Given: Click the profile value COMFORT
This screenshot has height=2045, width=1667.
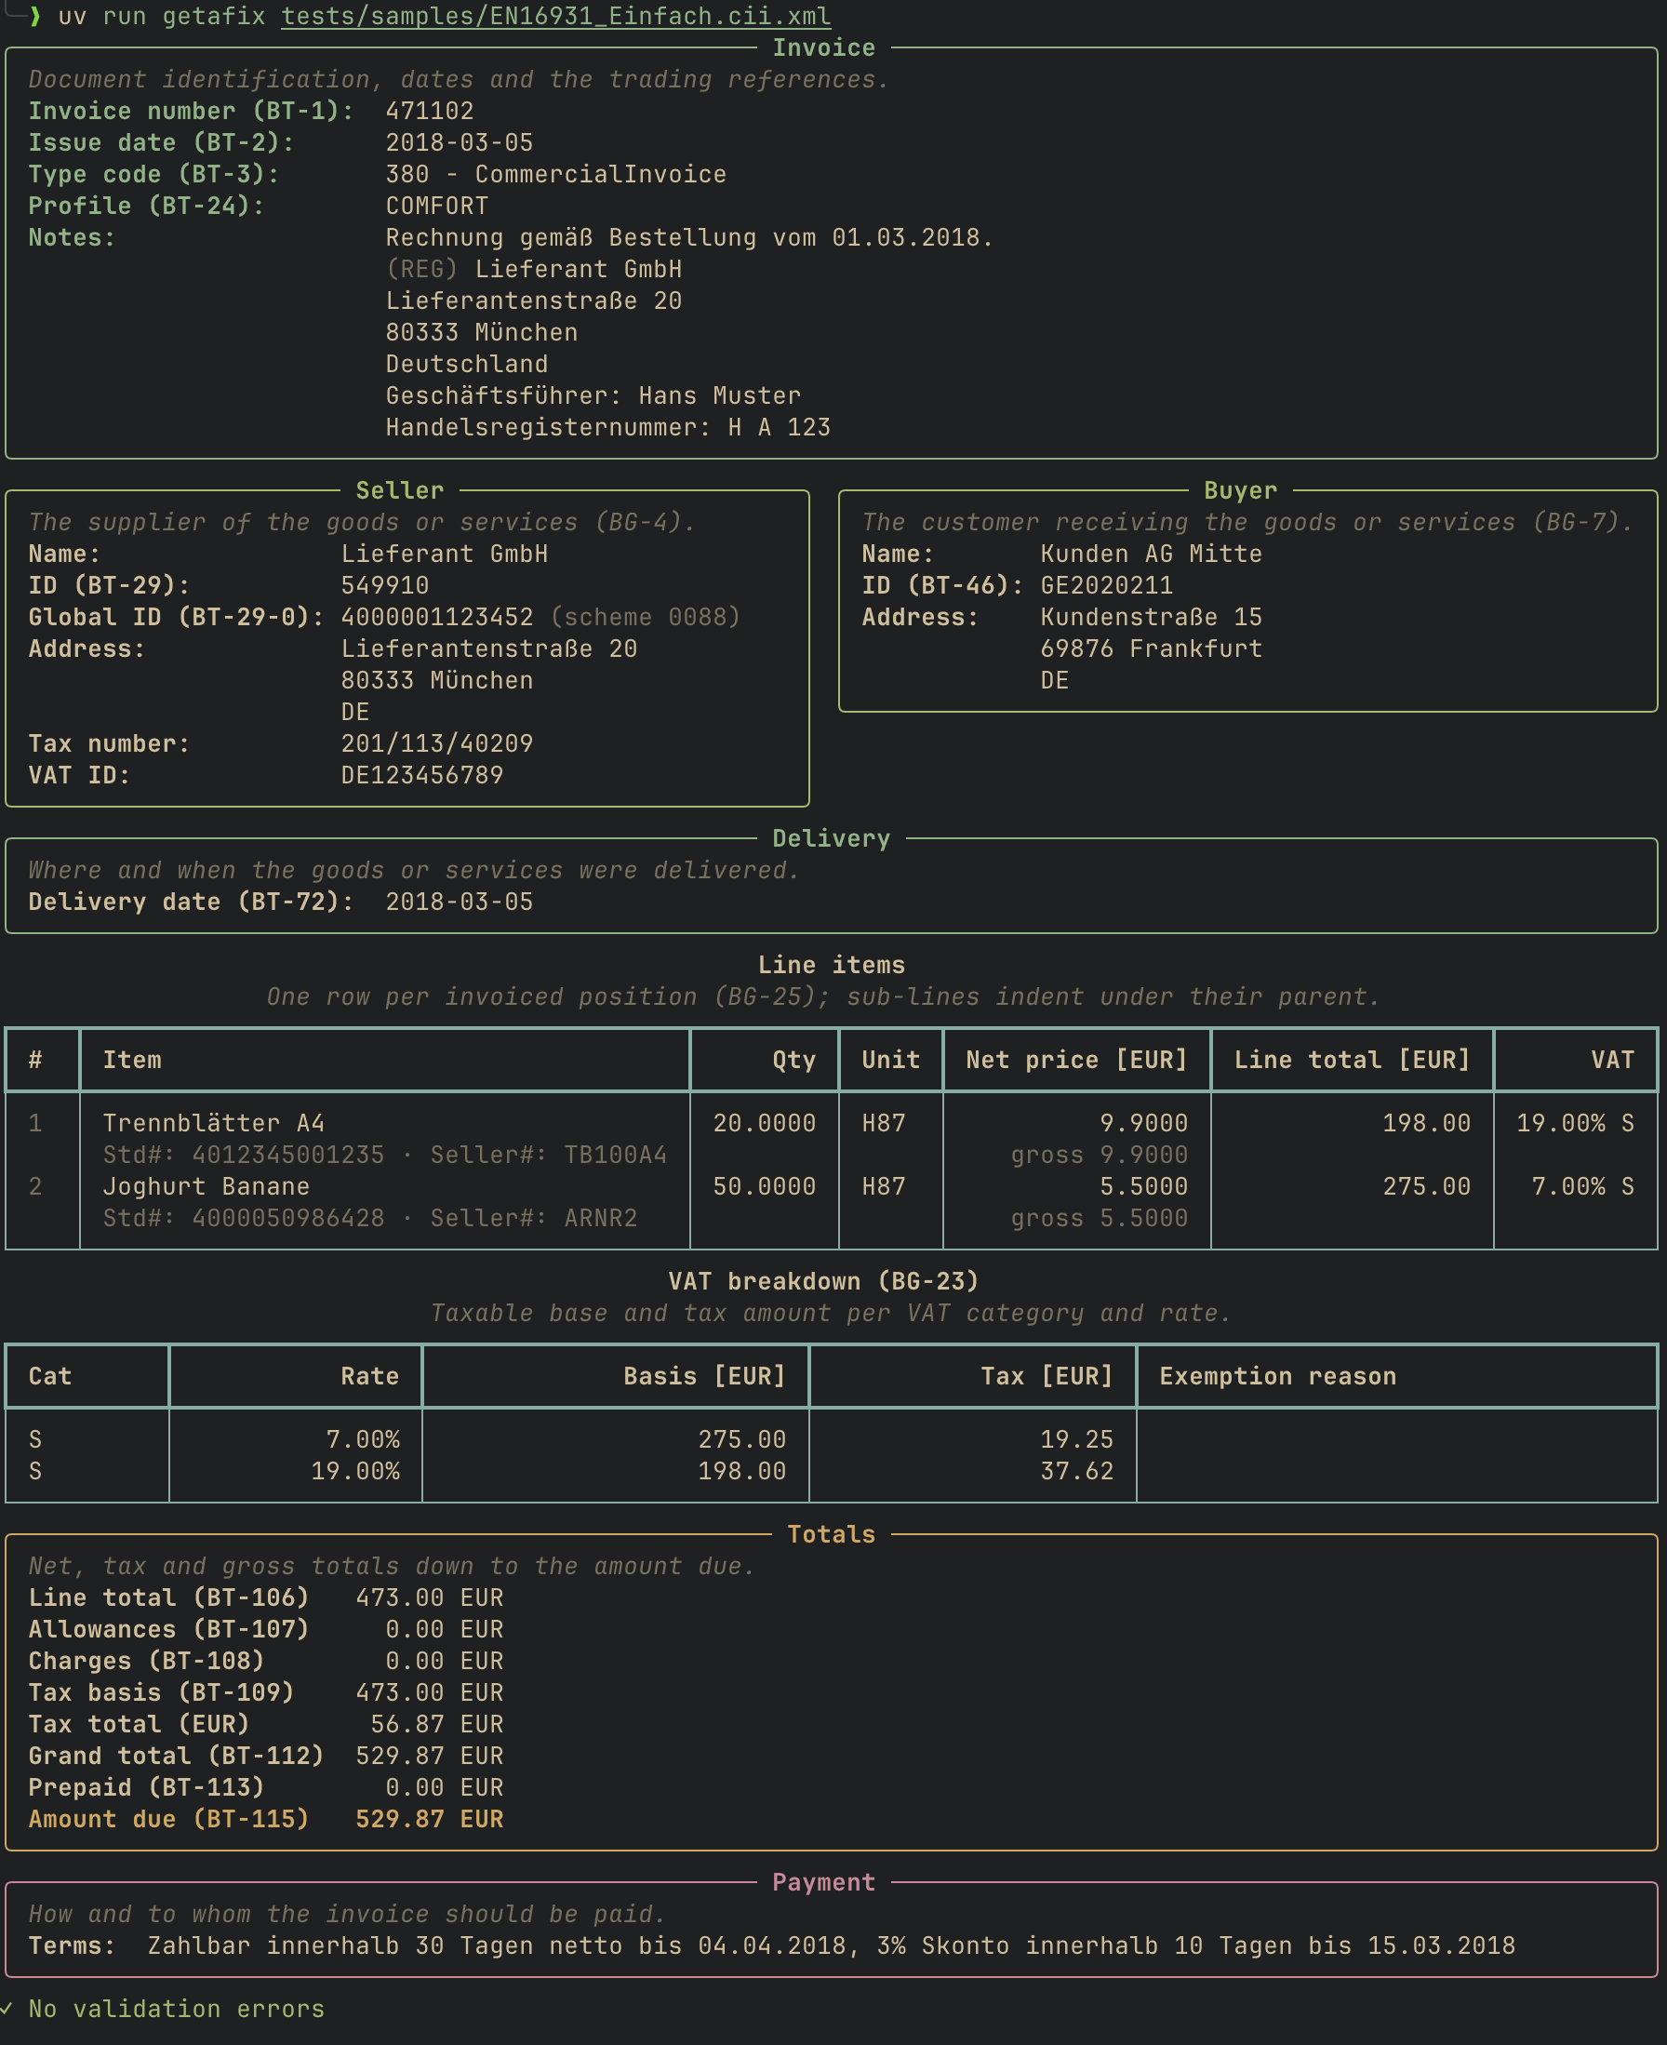Looking at the screenshot, I should point(437,206).
